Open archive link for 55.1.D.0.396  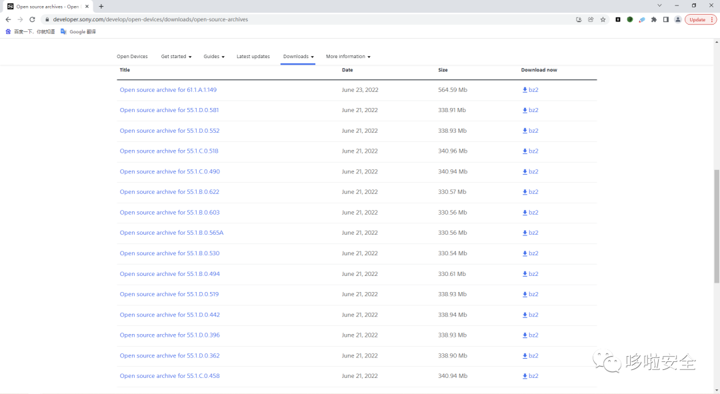(169, 335)
